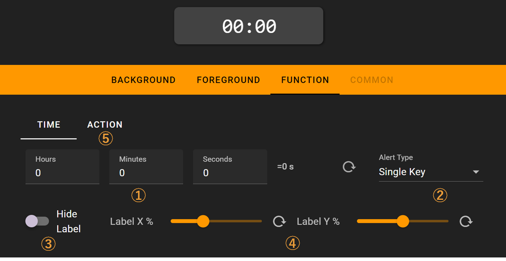
Task: Reset the time with the refresh icon beside =0 s
Action: tap(349, 167)
